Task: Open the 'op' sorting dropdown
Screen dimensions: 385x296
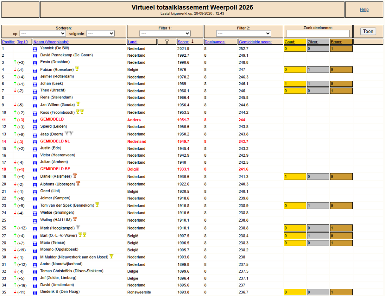Action: [42, 33]
